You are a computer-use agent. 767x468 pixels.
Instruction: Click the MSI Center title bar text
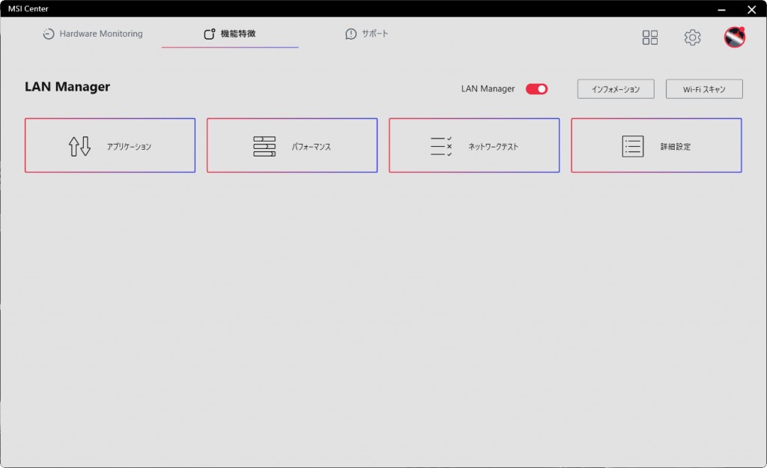[28, 9]
